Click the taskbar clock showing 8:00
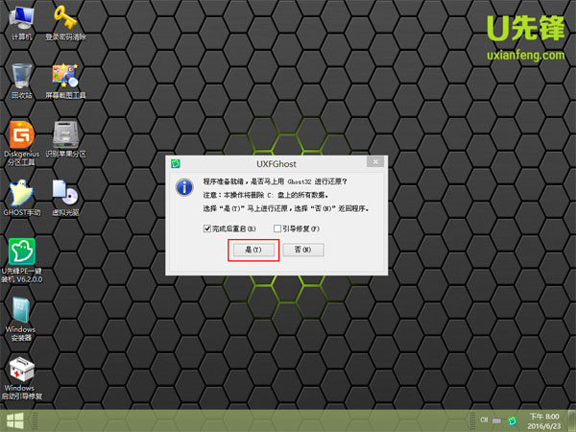Image resolution: width=576 pixels, height=432 pixels. pos(544,421)
